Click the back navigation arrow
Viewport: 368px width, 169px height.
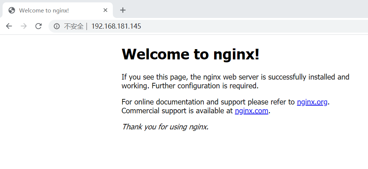click(9, 26)
